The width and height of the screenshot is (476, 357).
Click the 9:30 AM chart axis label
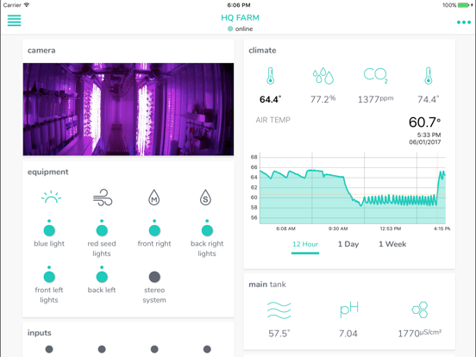tap(338, 229)
